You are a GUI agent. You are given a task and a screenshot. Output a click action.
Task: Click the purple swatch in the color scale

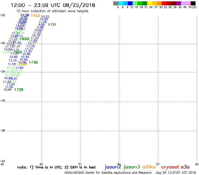click(x=179, y=3)
